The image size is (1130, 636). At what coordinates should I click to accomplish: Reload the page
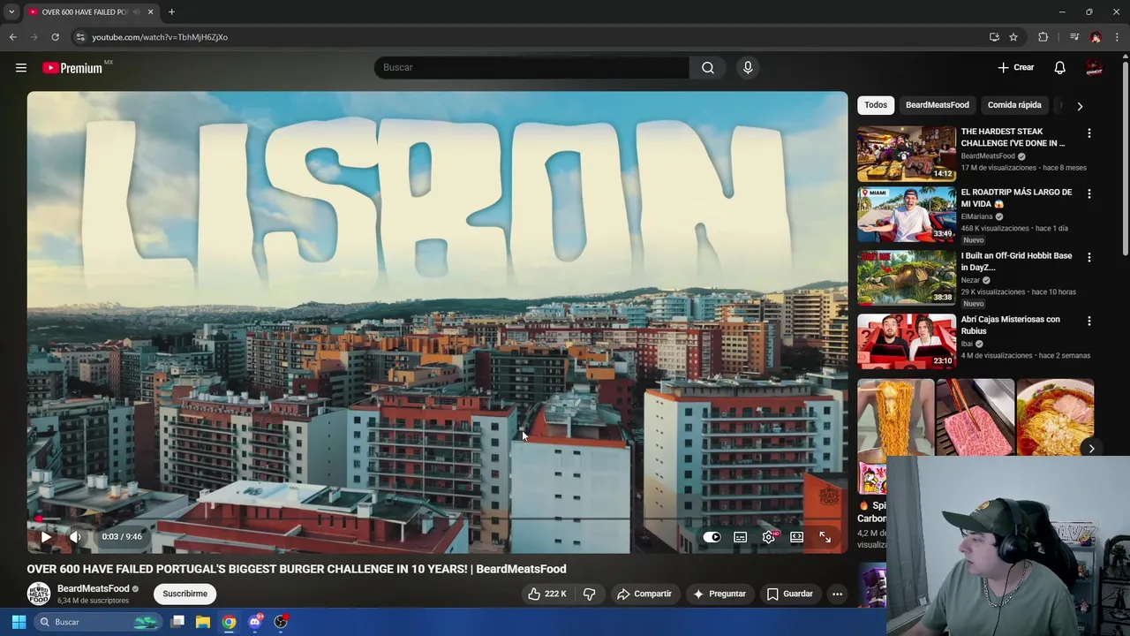pos(55,37)
